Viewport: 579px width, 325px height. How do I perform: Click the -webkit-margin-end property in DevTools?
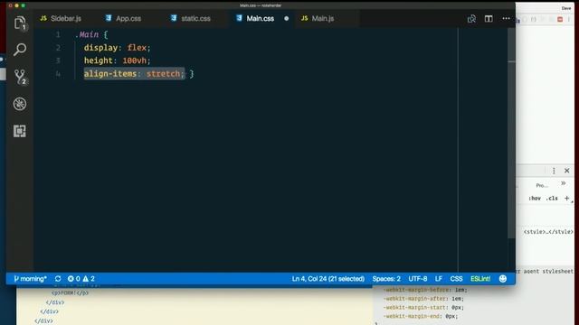413,316
